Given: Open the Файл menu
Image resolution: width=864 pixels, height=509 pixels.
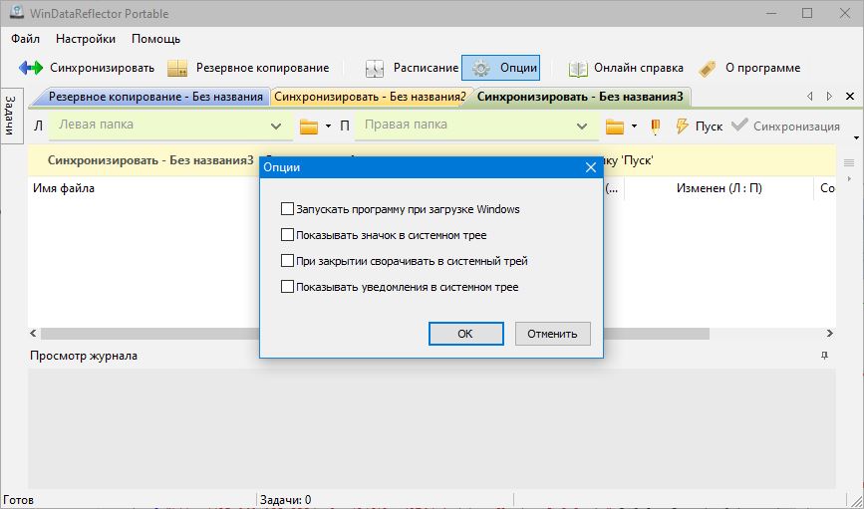Looking at the screenshot, I should (25, 39).
